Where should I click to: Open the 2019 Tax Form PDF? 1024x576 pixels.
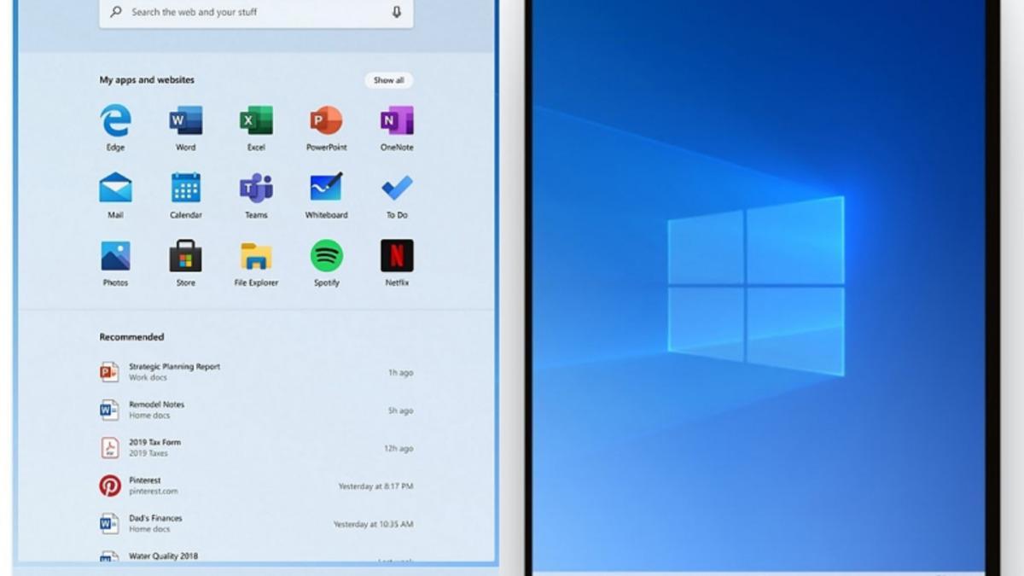tap(158, 447)
